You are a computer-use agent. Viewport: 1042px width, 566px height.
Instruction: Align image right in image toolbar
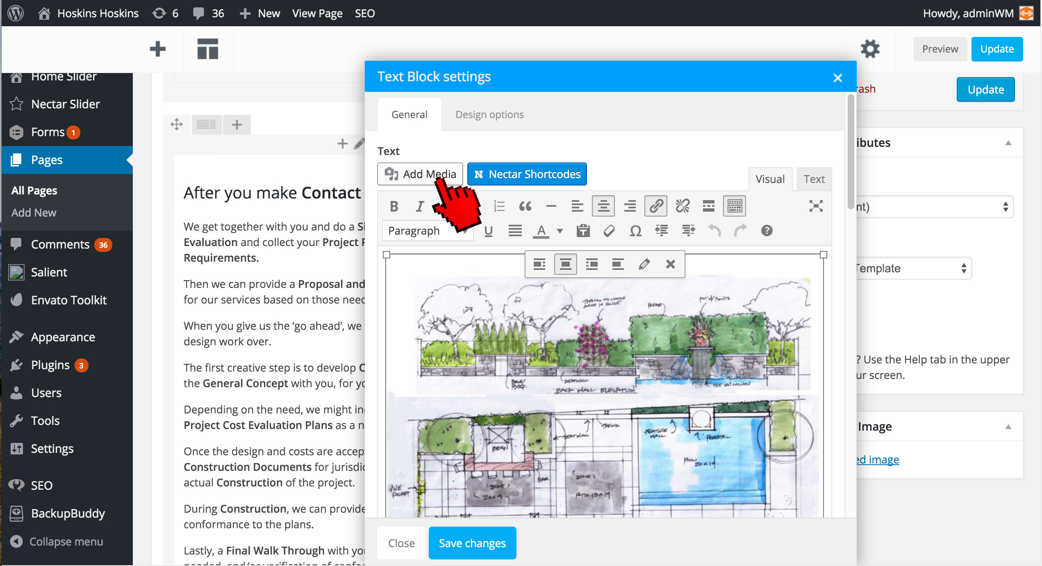(x=592, y=264)
